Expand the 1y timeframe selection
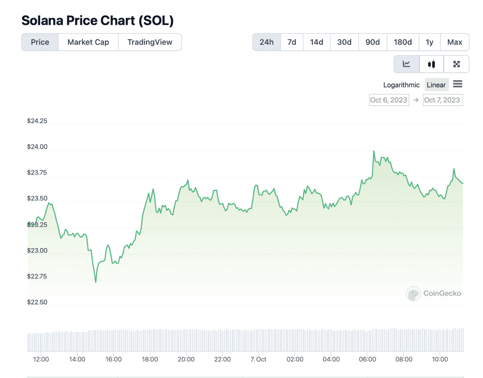The height and width of the screenshot is (378, 483). click(x=429, y=42)
